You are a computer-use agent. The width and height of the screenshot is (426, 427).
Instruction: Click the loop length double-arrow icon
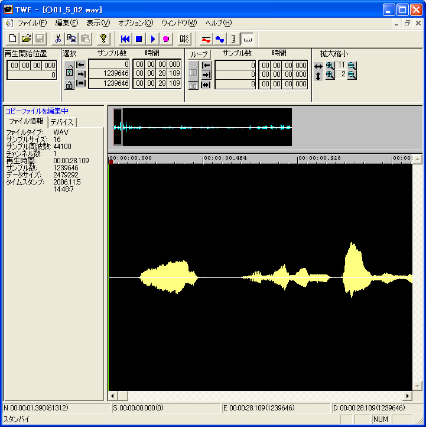pos(206,85)
